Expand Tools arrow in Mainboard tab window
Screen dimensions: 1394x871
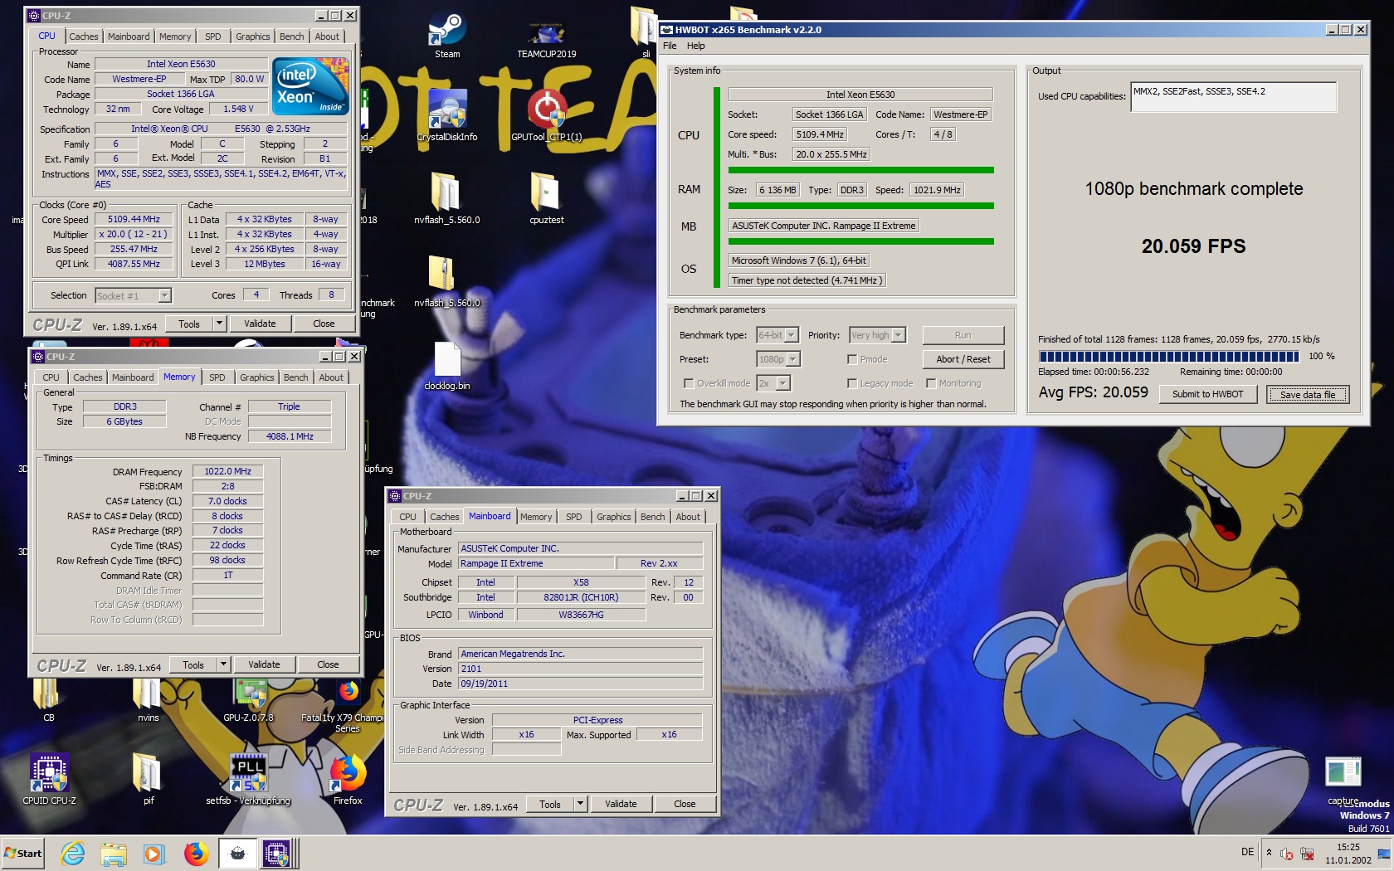pyautogui.click(x=580, y=804)
